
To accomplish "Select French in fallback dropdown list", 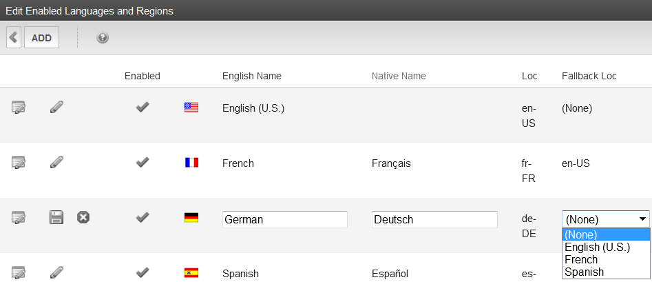I will (606, 259).
